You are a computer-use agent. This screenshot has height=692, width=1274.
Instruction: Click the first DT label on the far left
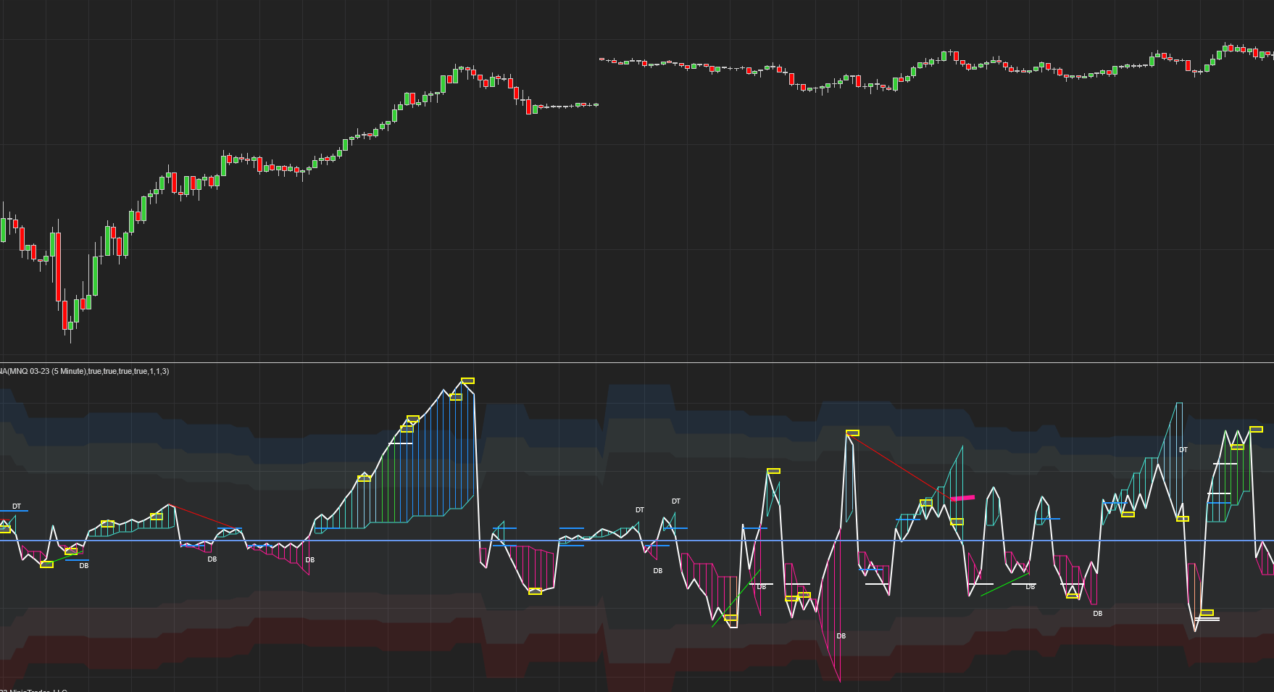16,505
